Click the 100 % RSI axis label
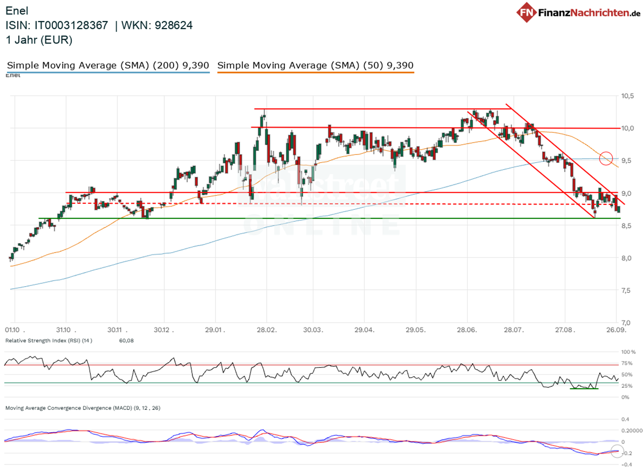643x472 pixels. (x=628, y=352)
